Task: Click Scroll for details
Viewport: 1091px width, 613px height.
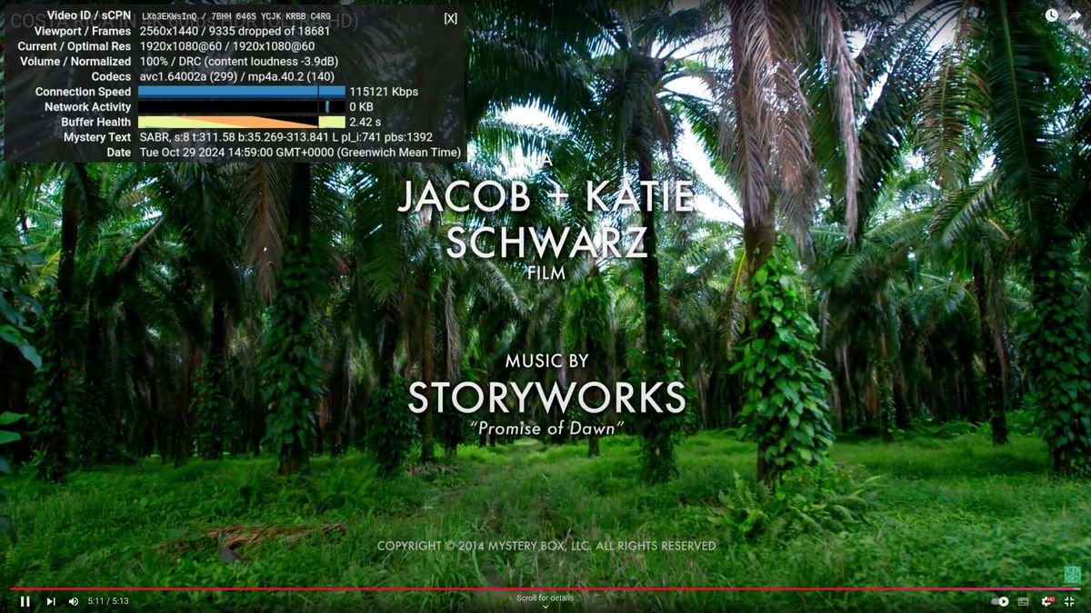Action: [545, 598]
